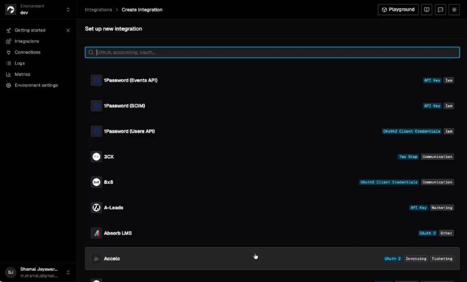Click the Shamal Jayawar... account name
The image size is (467, 282).
[x=39, y=269]
